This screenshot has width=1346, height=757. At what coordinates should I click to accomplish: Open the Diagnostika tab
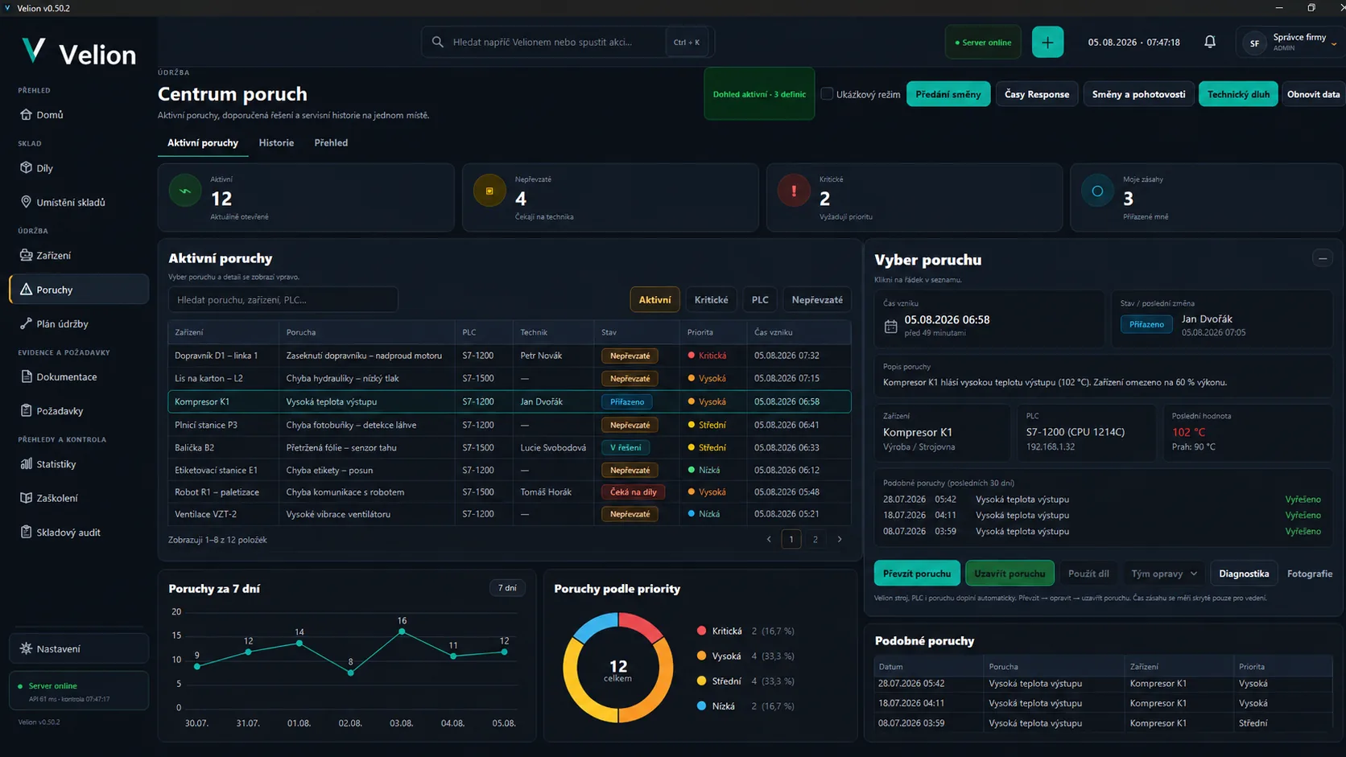(1244, 574)
